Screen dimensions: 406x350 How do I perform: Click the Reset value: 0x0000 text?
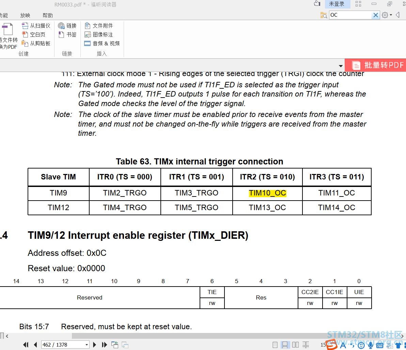(66, 268)
